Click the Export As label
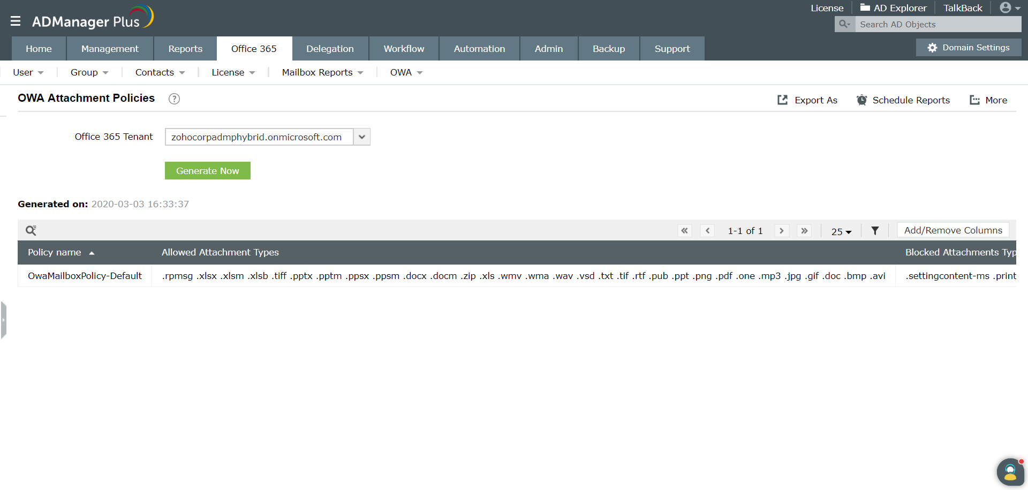Image resolution: width=1028 pixels, height=490 pixels. click(x=816, y=100)
